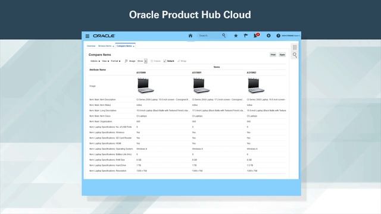The width and height of the screenshot is (381, 214).
Task: Select the Operating System row label
Action: pos(111,149)
